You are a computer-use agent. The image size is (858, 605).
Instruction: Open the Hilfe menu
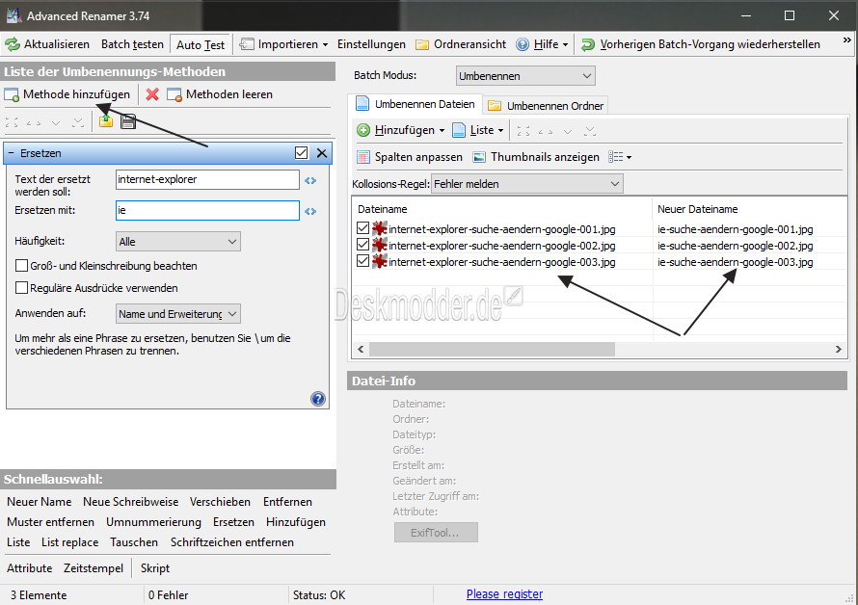(542, 44)
